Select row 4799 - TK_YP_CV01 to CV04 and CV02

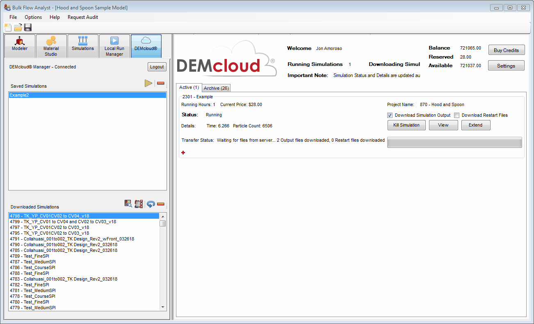pyautogui.click(x=84, y=222)
